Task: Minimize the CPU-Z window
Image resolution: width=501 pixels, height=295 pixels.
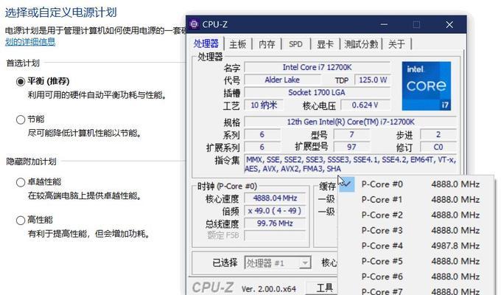Action: (x=384, y=24)
